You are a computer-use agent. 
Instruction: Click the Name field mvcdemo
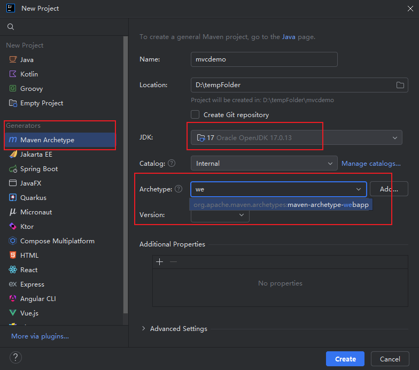coord(264,59)
